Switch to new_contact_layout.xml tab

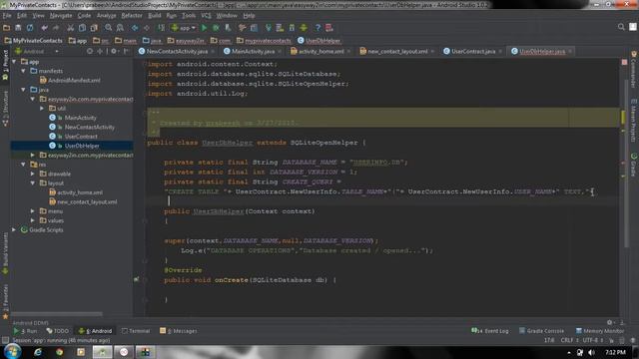click(397, 51)
